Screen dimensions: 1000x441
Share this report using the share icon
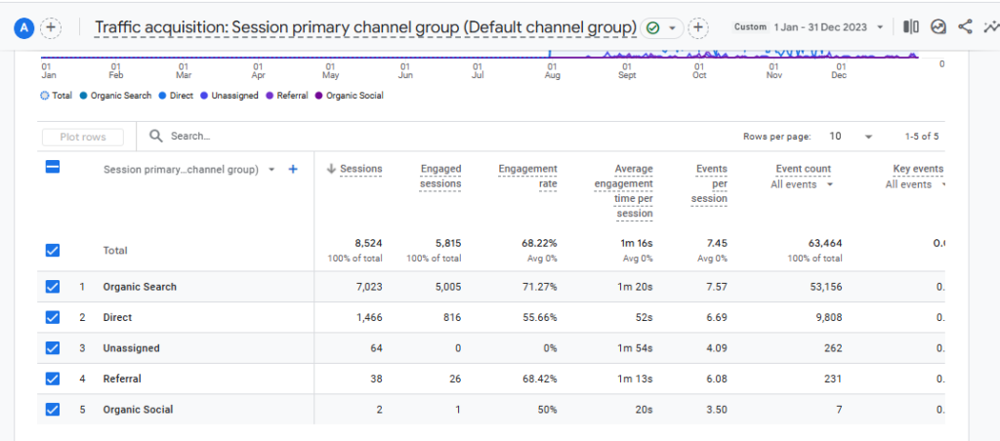coord(966,26)
